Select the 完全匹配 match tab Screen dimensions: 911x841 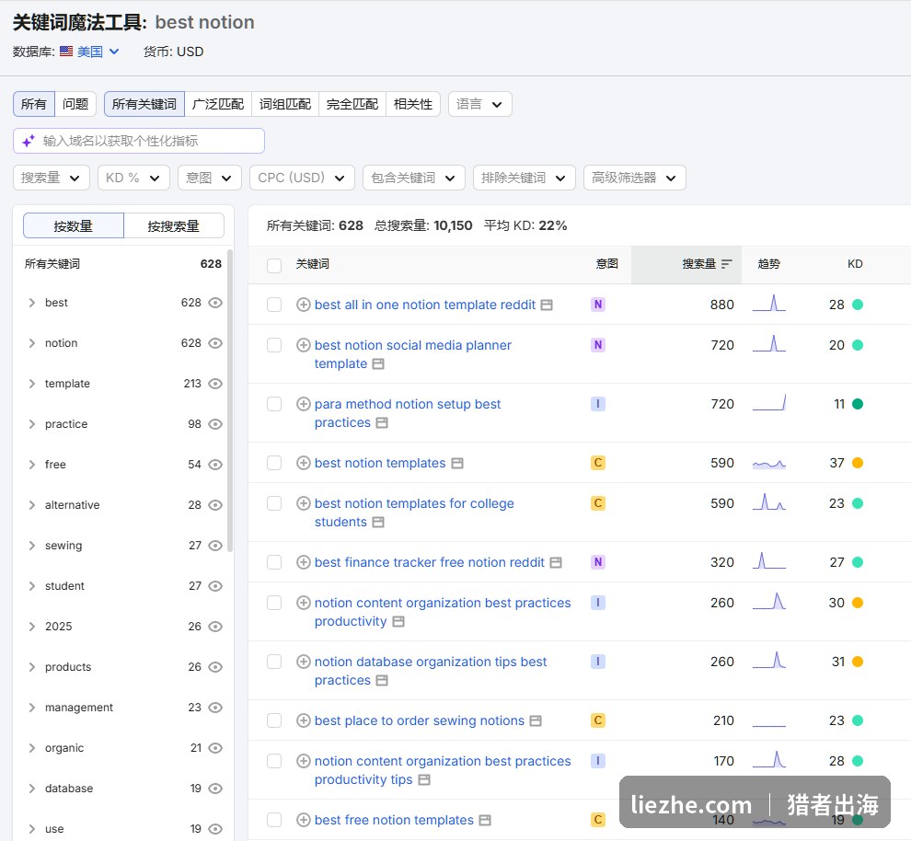pos(352,104)
